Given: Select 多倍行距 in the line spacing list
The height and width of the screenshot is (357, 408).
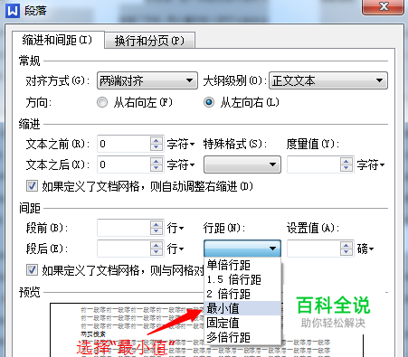Looking at the screenshot, I should 242,337.
